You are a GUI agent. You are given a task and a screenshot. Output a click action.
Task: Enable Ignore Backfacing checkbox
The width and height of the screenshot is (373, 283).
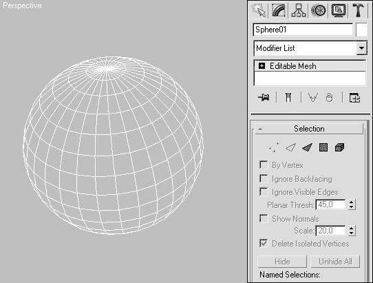[264, 178]
